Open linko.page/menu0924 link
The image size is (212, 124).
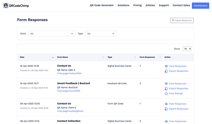(x=69, y=91)
